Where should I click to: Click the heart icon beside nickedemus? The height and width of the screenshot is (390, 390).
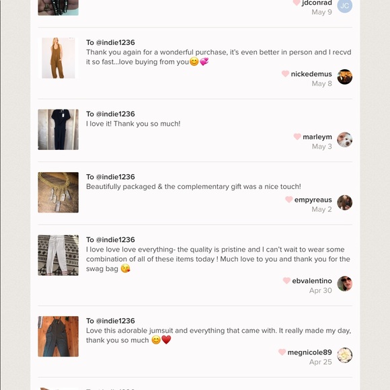pos(285,73)
